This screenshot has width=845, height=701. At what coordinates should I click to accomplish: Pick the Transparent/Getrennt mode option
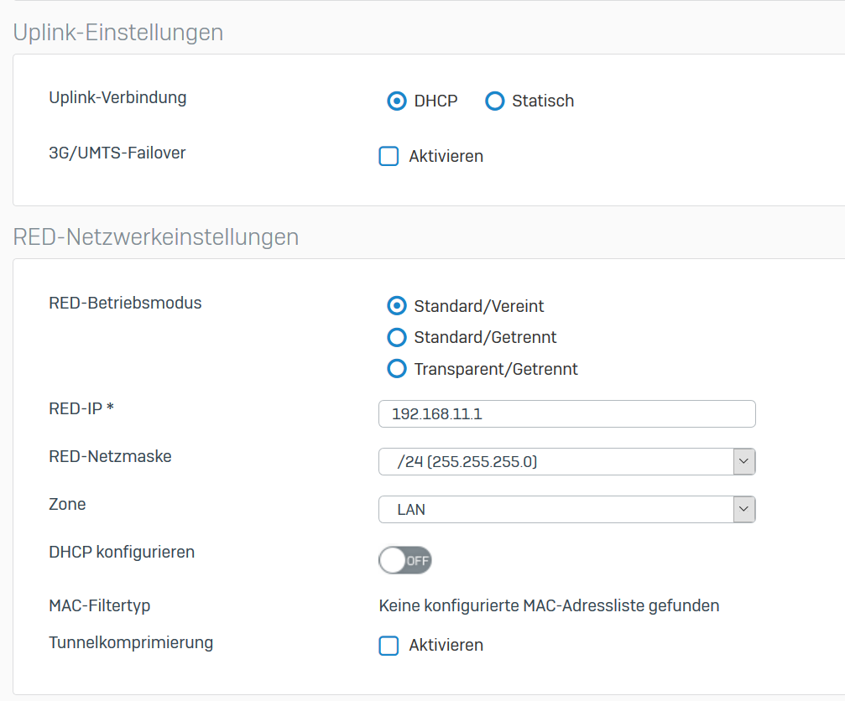pyautogui.click(x=396, y=369)
